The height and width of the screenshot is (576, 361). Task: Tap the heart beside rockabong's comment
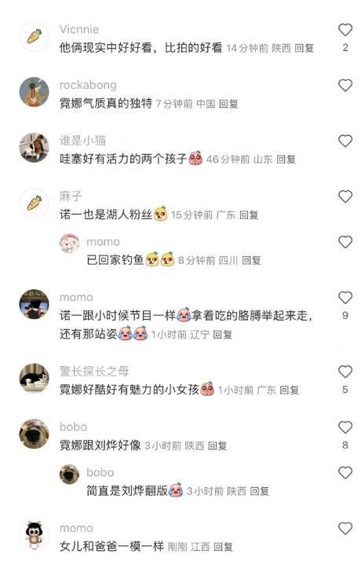click(345, 86)
